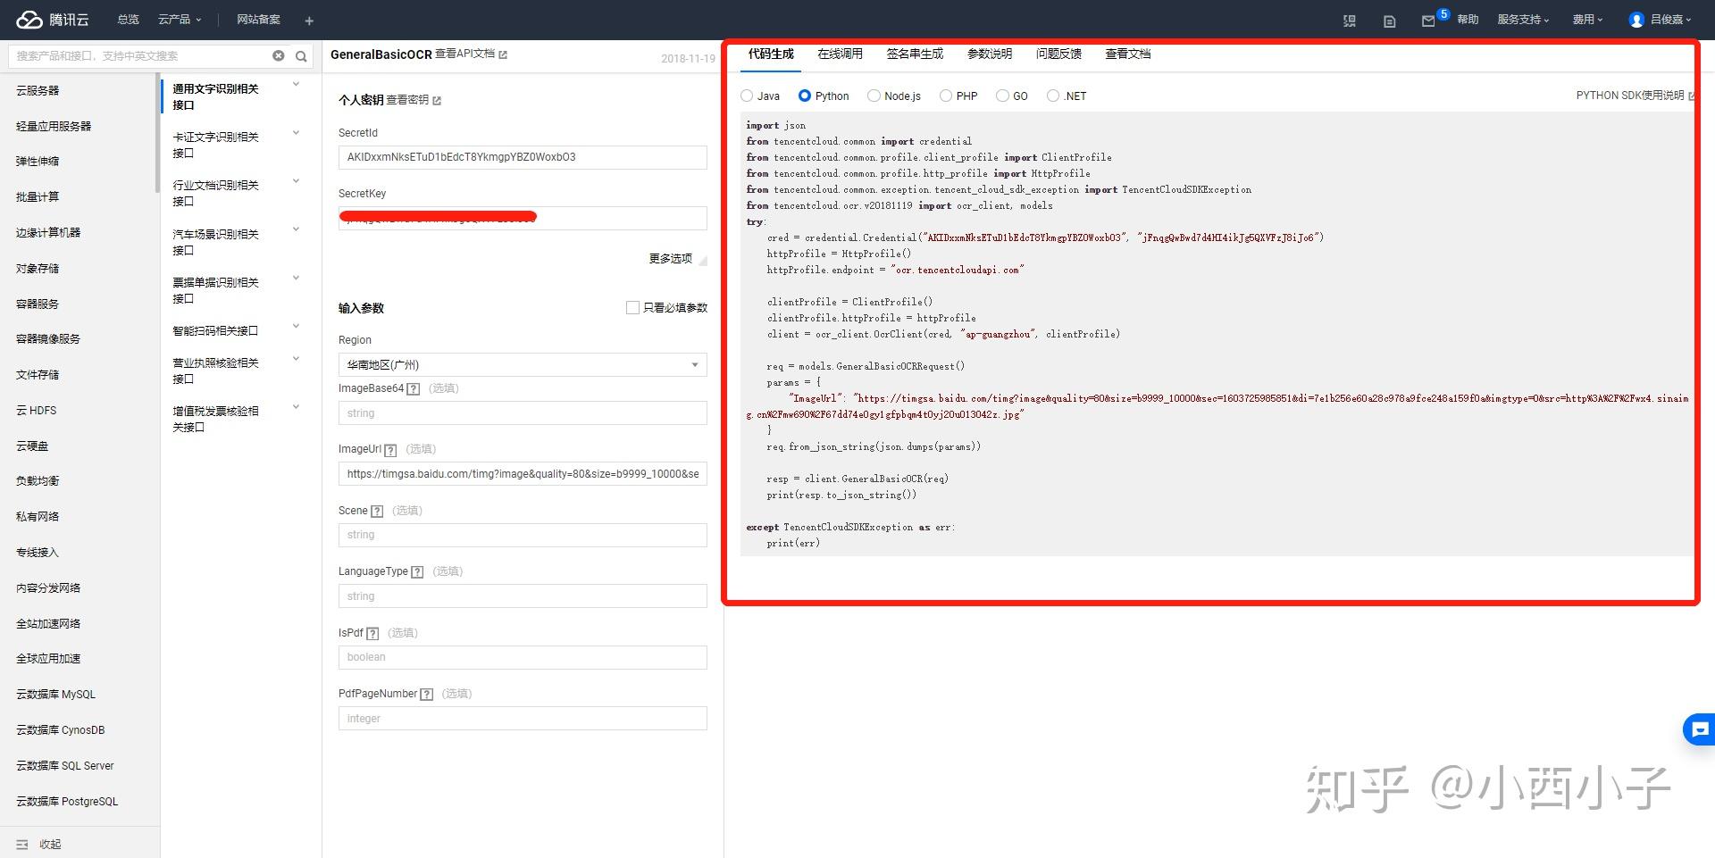This screenshot has height=858, width=1715.
Task: Select the Python radio button
Action: pos(805,96)
